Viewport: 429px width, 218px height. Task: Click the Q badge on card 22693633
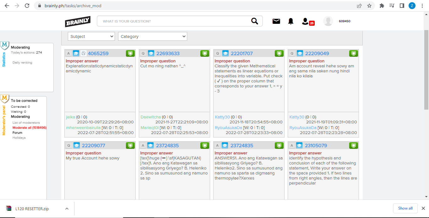[x=143, y=53]
